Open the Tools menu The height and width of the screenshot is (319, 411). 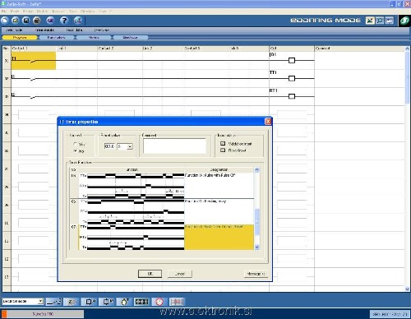click(73, 12)
